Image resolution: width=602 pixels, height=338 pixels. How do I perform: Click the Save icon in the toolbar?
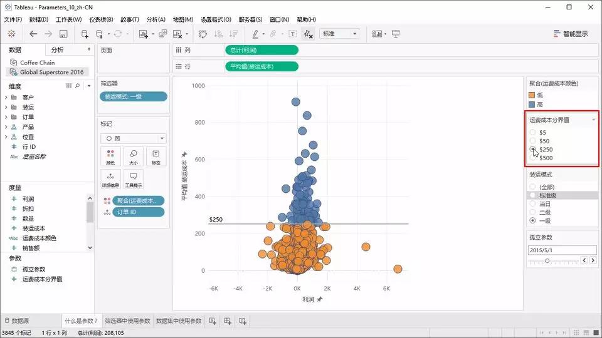click(63, 34)
